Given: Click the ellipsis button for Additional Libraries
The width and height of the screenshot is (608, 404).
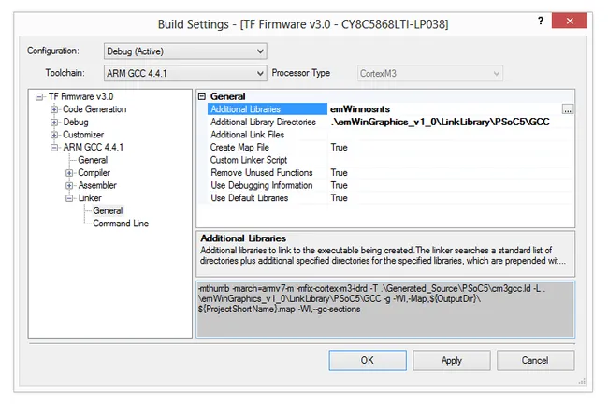Looking at the screenshot, I should coord(567,109).
